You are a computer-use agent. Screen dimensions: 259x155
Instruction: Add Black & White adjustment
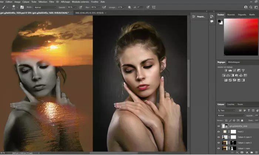point(232,75)
